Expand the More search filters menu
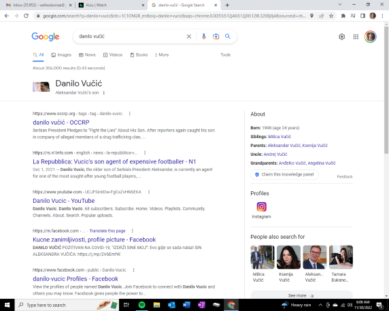Image resolution: width=389 pixels, height=311 pixels. pyautogui.click(x=162, y=55)
